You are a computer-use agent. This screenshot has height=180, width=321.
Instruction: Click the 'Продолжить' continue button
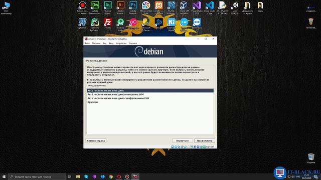(204, 140)
